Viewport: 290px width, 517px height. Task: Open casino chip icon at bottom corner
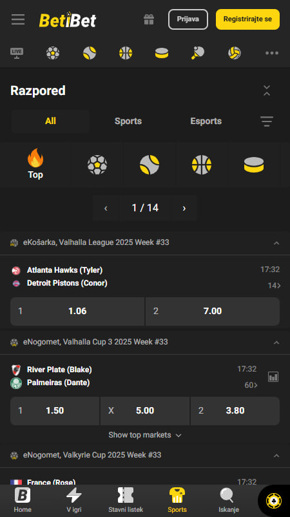(273, 501)
